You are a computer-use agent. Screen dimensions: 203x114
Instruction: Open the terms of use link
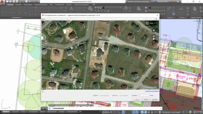(152, 91)
